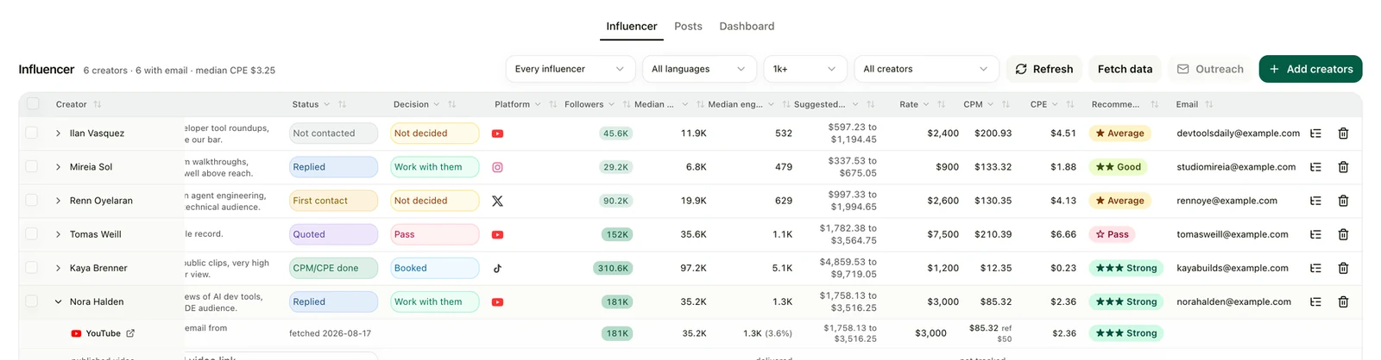Check the Tomas Weill row checkbox
Viewport: 1381px width, 360px height.
tap(32, 233)
